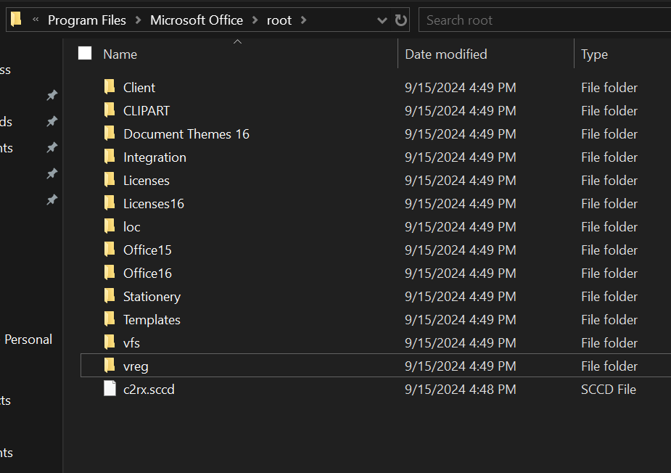Image resolution: width=671 pixels, height=473 pixels.
Task: Select the Licenses16 folder name
Action: tap(154, 204)
